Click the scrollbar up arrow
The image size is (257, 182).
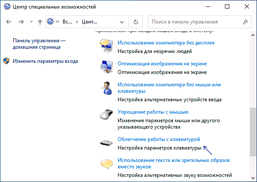pos(253,35)
